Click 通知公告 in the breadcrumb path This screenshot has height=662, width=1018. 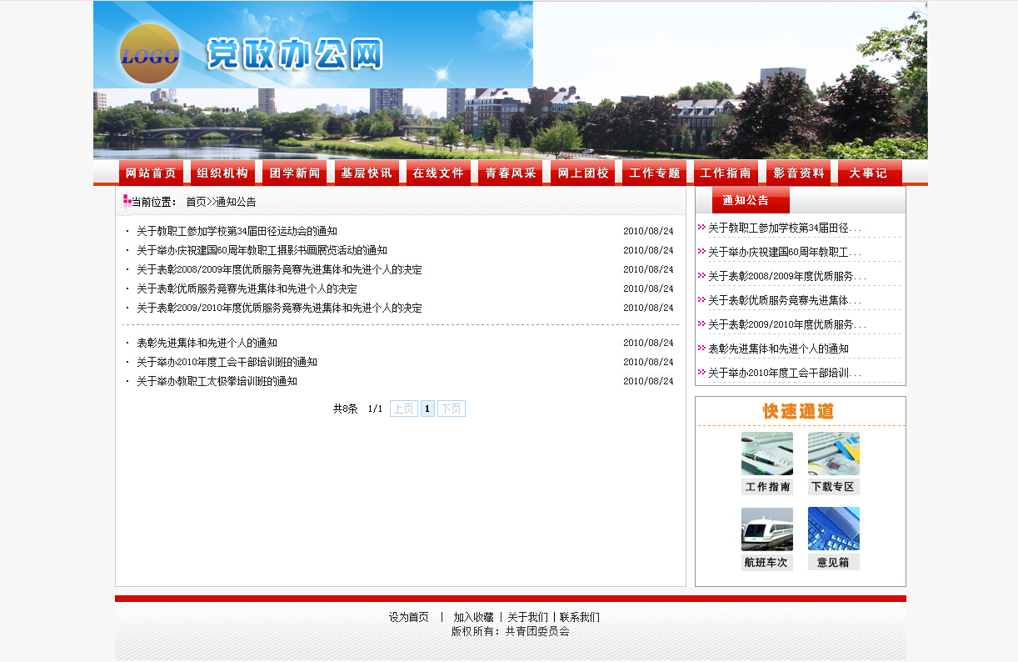click(x=236, y=202)
